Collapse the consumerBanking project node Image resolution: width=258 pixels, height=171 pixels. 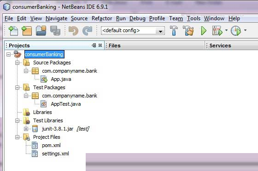[x=8, y=54]
